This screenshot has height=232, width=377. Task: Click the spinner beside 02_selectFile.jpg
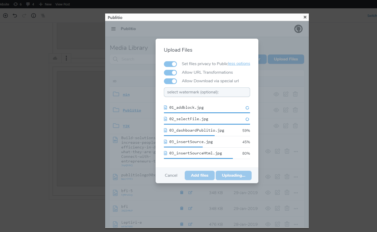[247, 119]
